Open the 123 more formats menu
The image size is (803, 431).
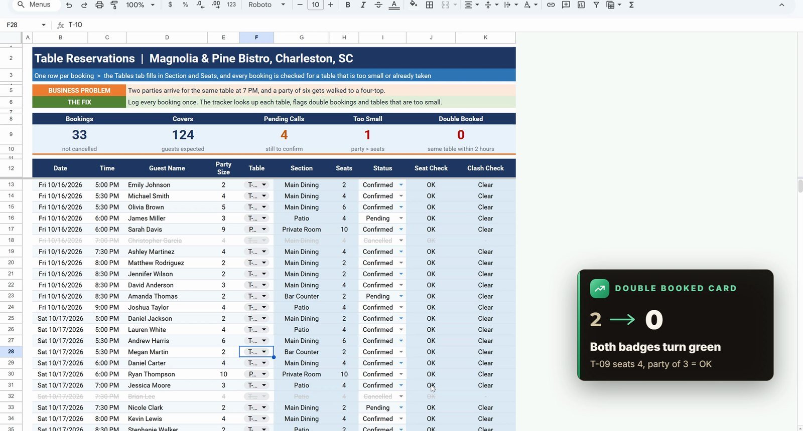click(231, 5)
